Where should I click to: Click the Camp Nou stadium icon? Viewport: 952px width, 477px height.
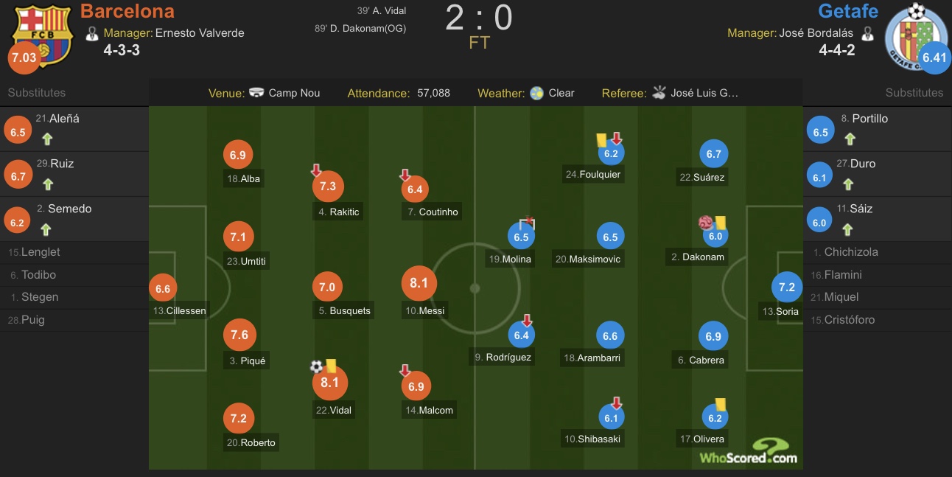click(257, 93)
